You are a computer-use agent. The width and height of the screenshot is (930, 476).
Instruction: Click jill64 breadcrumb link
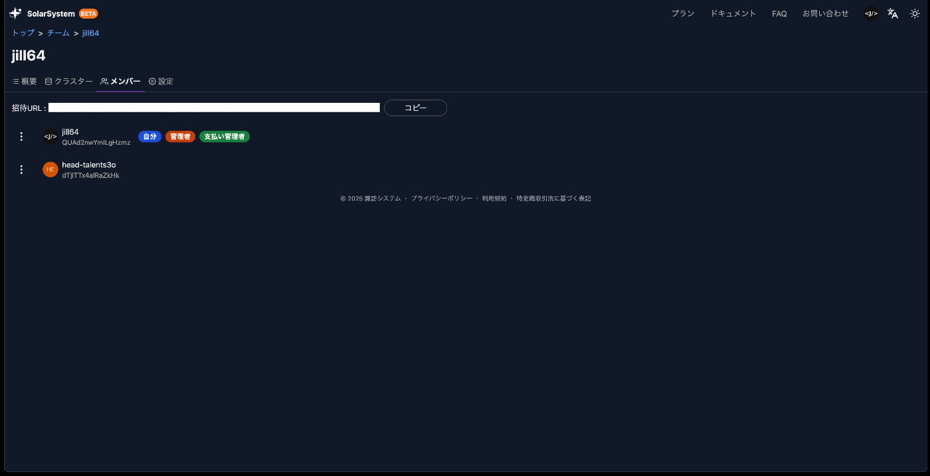91,33
